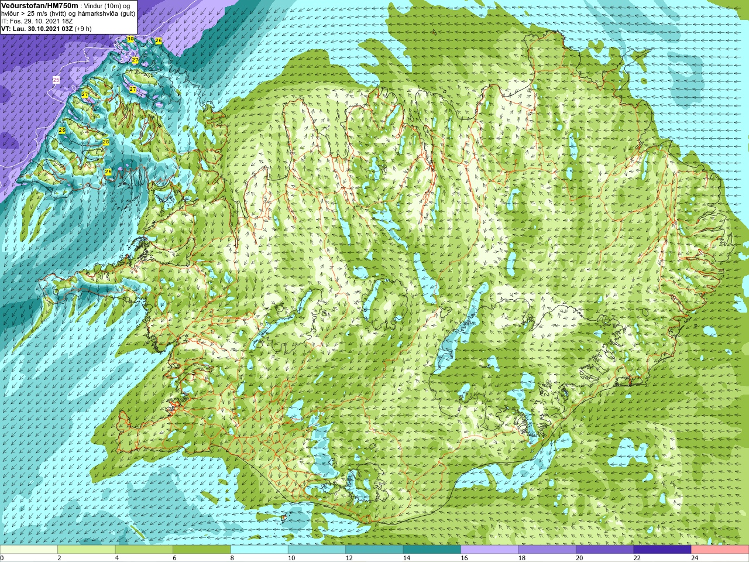
Task: Click the legend swatch between 4 and 6
Action: pos(144,550)
